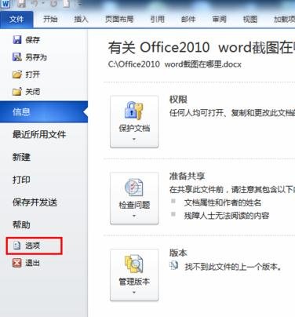Expand the Check for Issues (检查问题) dropdown arrow
Image resolution: width=295 pixels, height=317 pixels.
tap(134, 216)
